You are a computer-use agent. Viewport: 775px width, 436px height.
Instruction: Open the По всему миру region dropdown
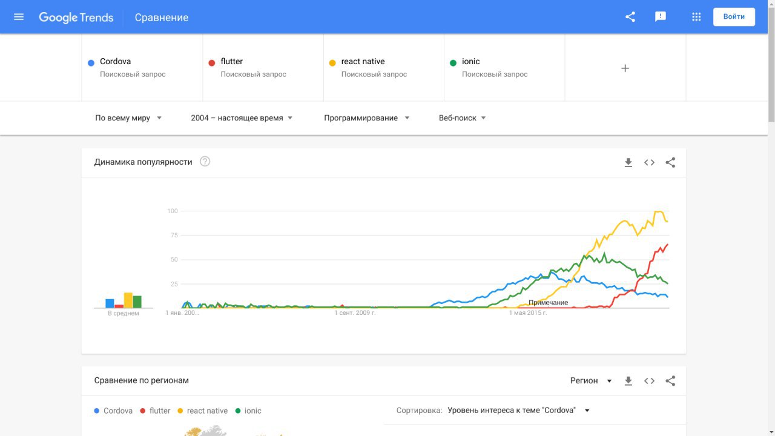(x=128, y=118)
